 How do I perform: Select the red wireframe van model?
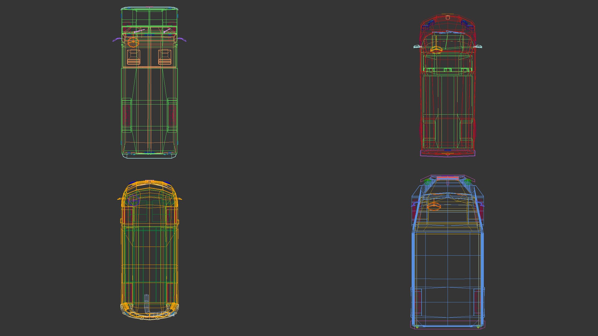click(448, 85)
